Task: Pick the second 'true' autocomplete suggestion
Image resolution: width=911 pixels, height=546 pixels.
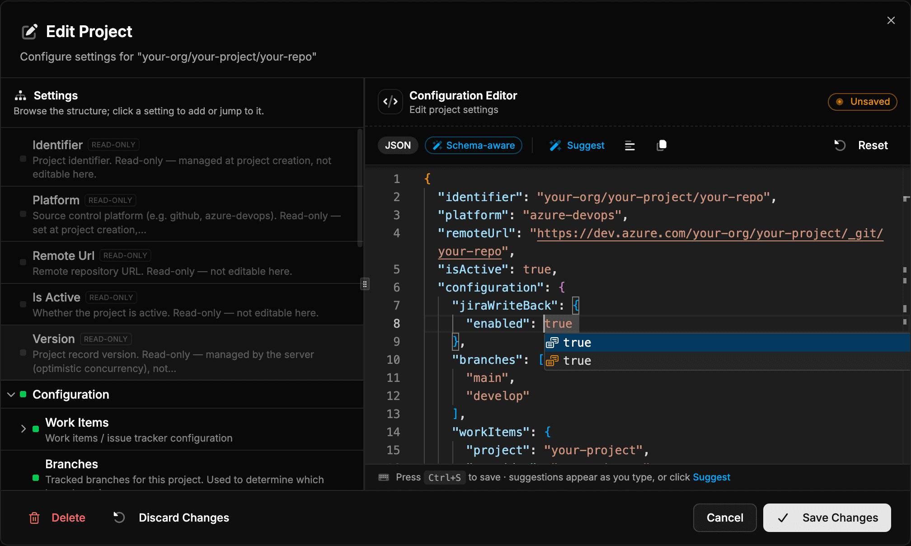Action: pyautogui.click(x=727, y=361)
